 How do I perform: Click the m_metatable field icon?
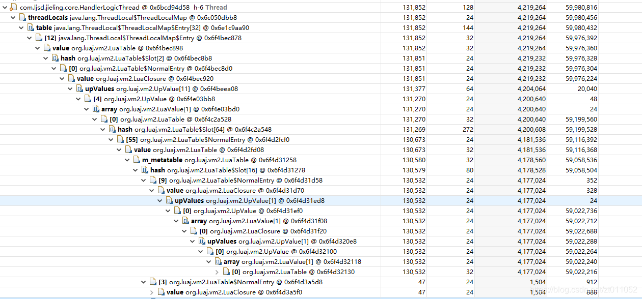136,160
